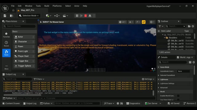Open the Platforms menu
The image size is (197, 110).
pyautogui.click(x=57, y=6)
